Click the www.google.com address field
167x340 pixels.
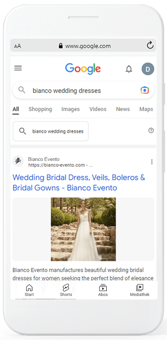(83, 45)
